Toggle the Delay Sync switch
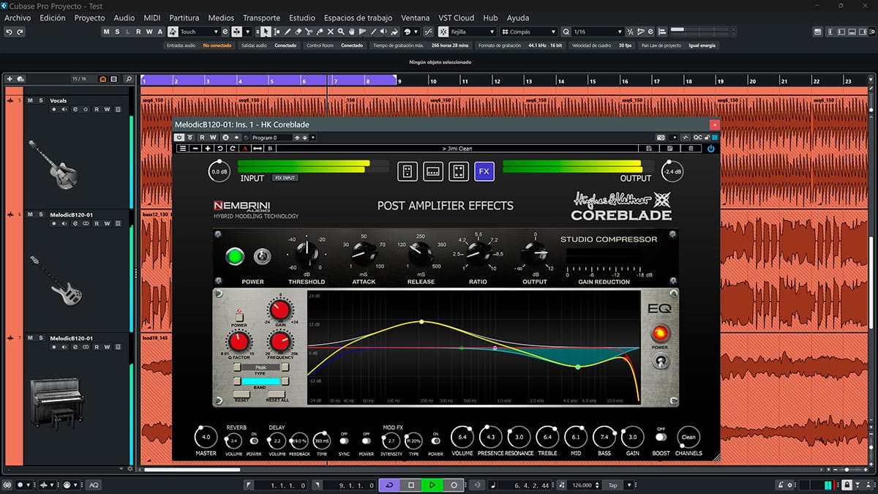The image size is (878, 494). point(345,441)
